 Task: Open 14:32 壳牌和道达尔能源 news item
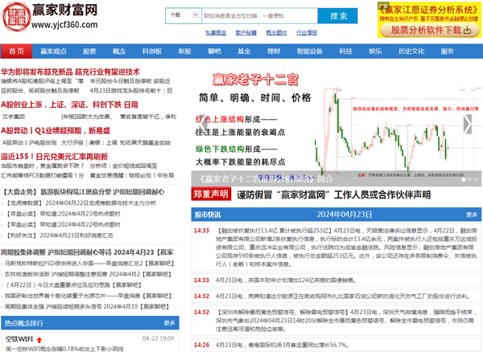point(336,296)
